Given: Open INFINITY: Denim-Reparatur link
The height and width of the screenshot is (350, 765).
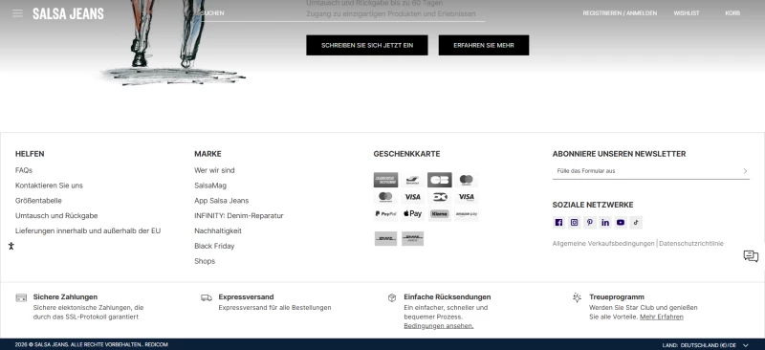Looking at the screenshot, I should click(x=238, y=216).
